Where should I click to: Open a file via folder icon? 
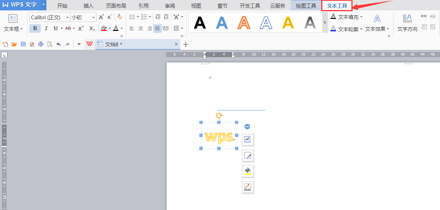[14, 44]
